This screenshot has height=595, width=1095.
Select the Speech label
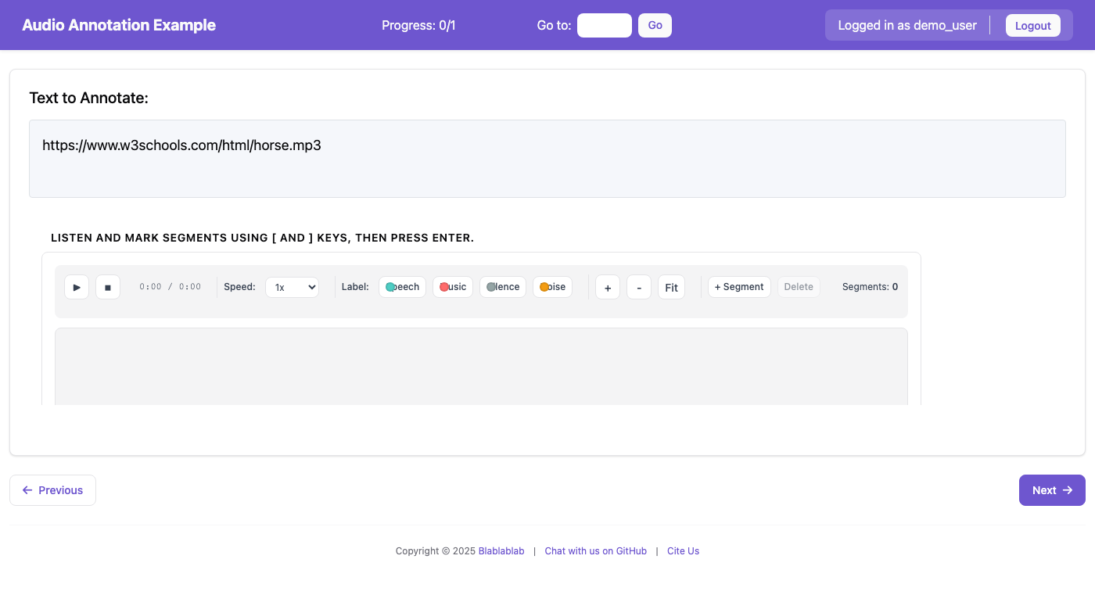pos(402,287)
